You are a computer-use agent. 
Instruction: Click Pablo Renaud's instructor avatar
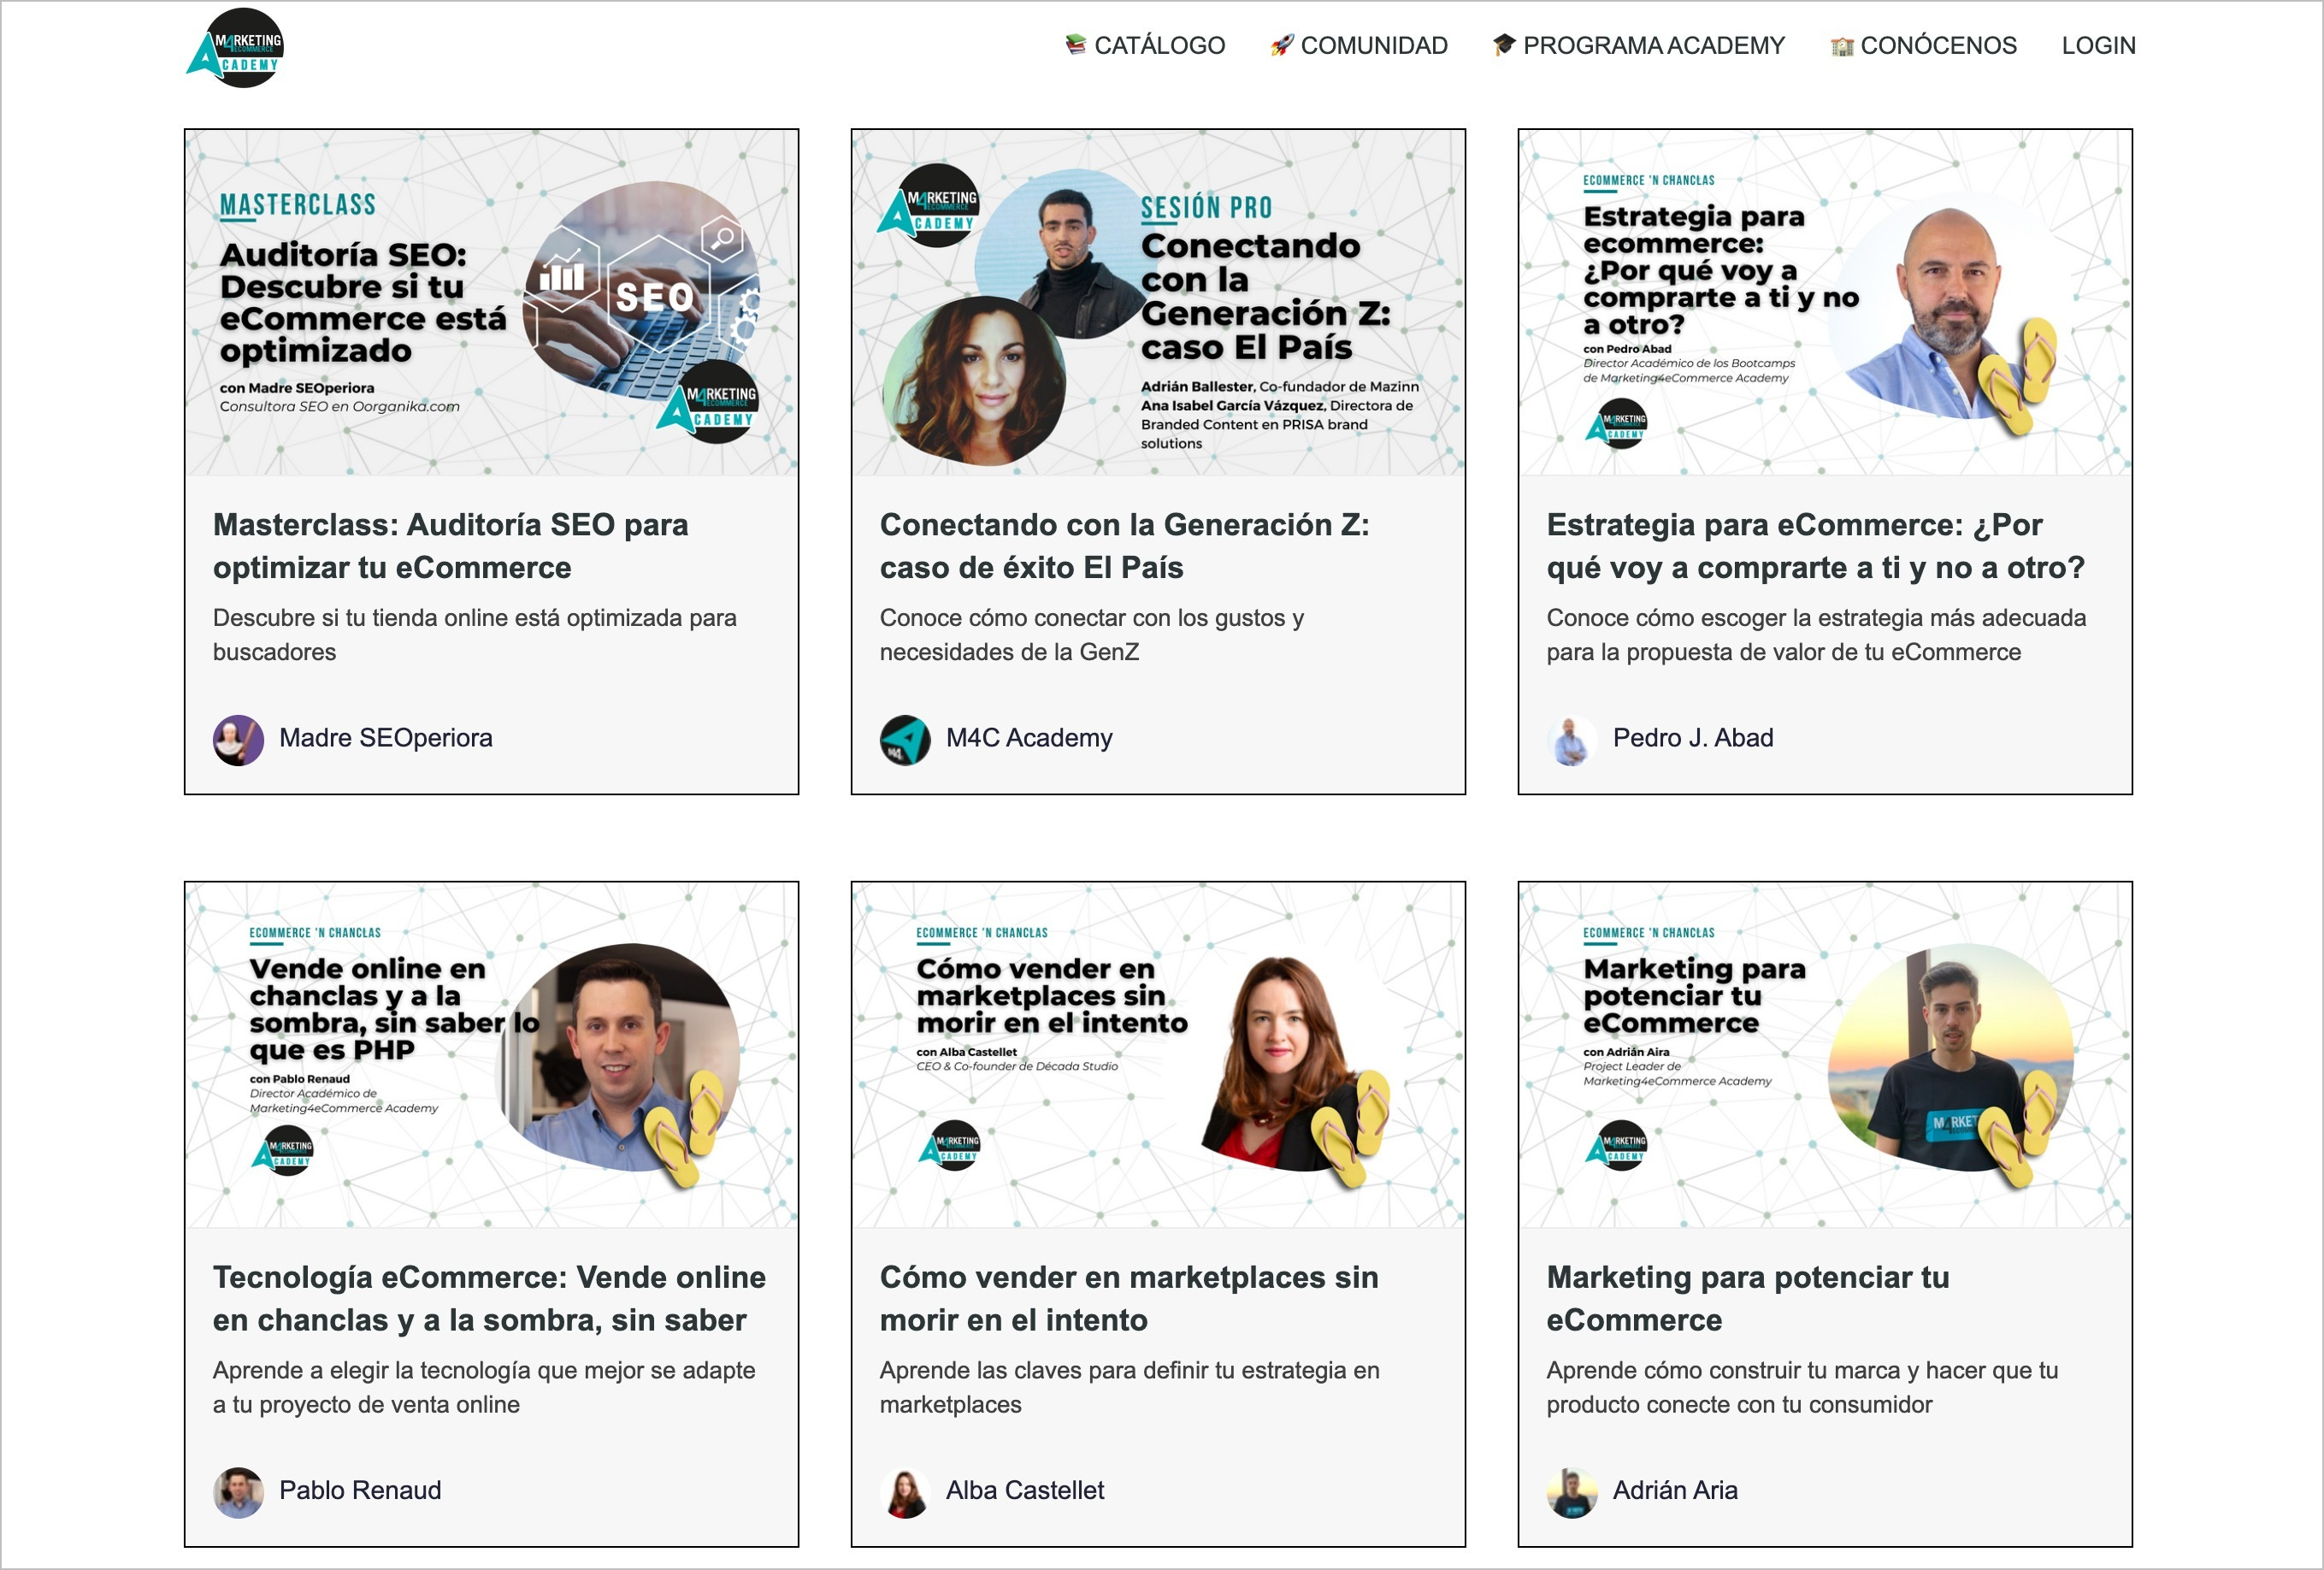(x=240, y=1490)
